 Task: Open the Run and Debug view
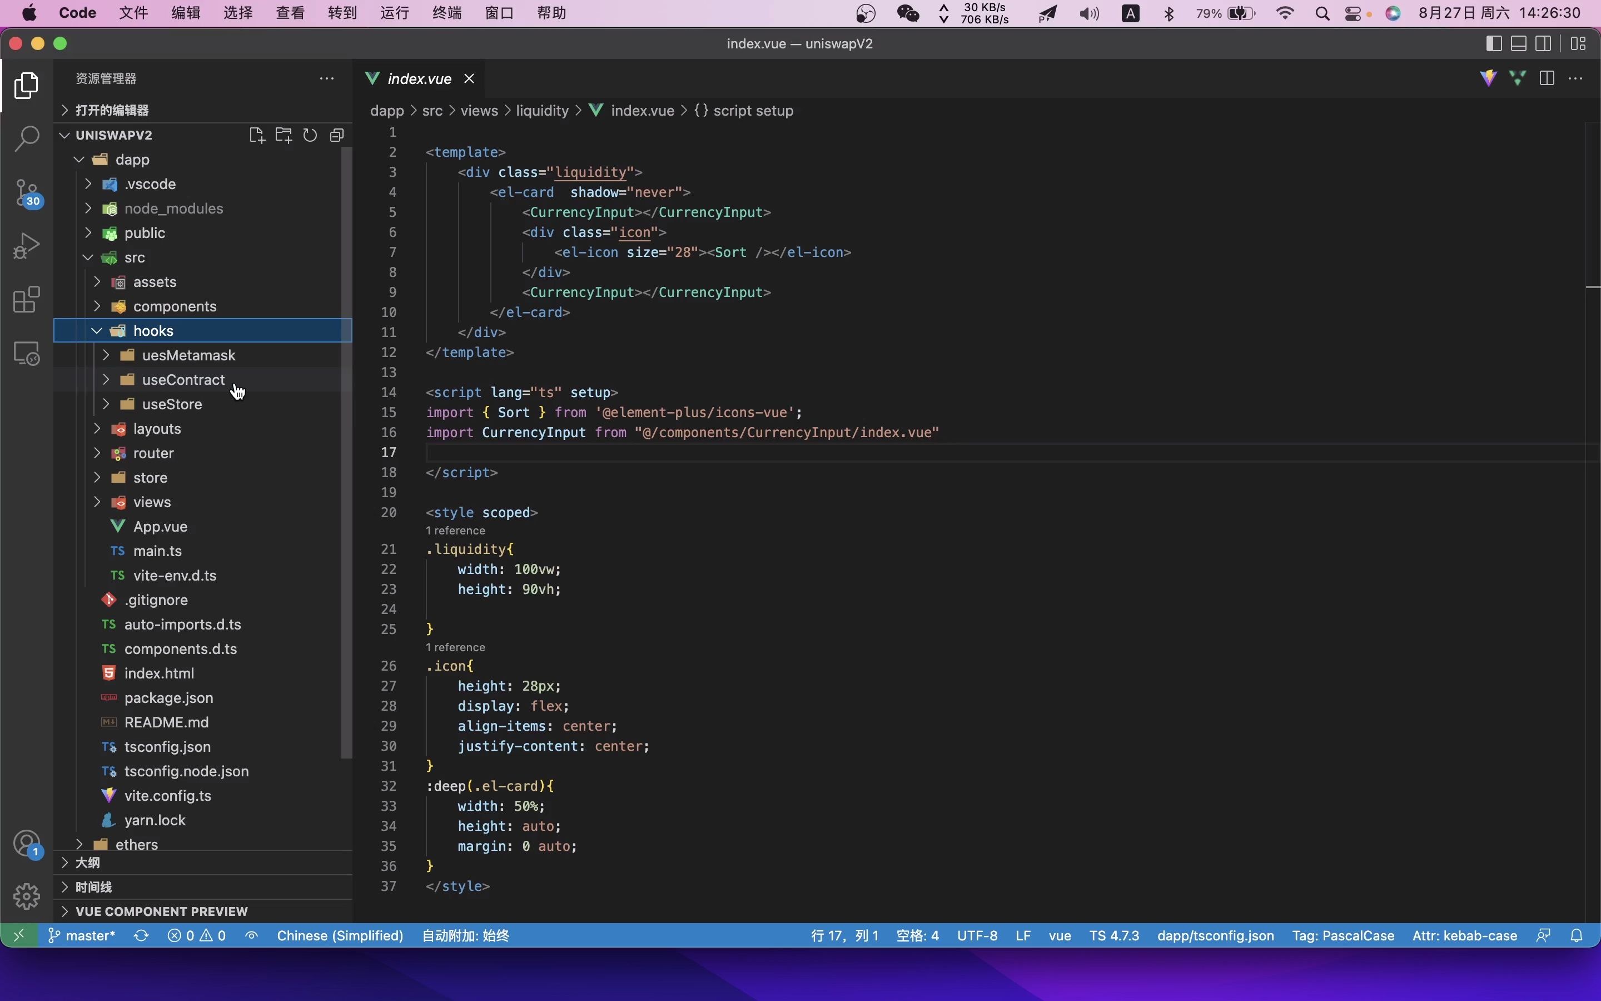(x=27, y=246)
